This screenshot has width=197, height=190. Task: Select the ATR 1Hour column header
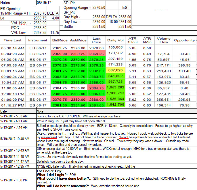[133, 40]
